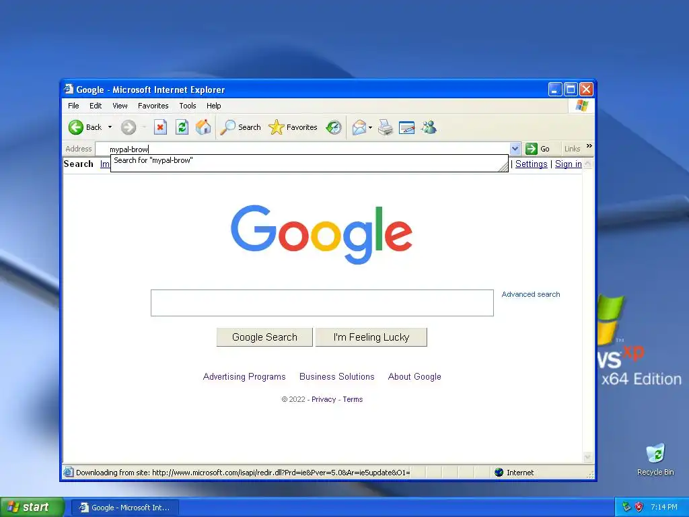The height and width of the screenshot is (517, 689).
Task: Click the red security shield tray icon
Action: 639,507
